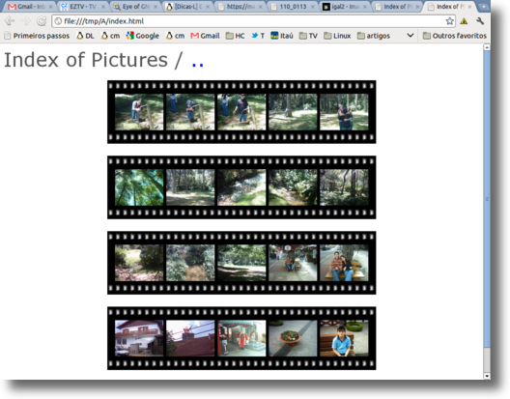Expand the Linux bookmarks folder

pyautogui.click(x=337, y=36)
